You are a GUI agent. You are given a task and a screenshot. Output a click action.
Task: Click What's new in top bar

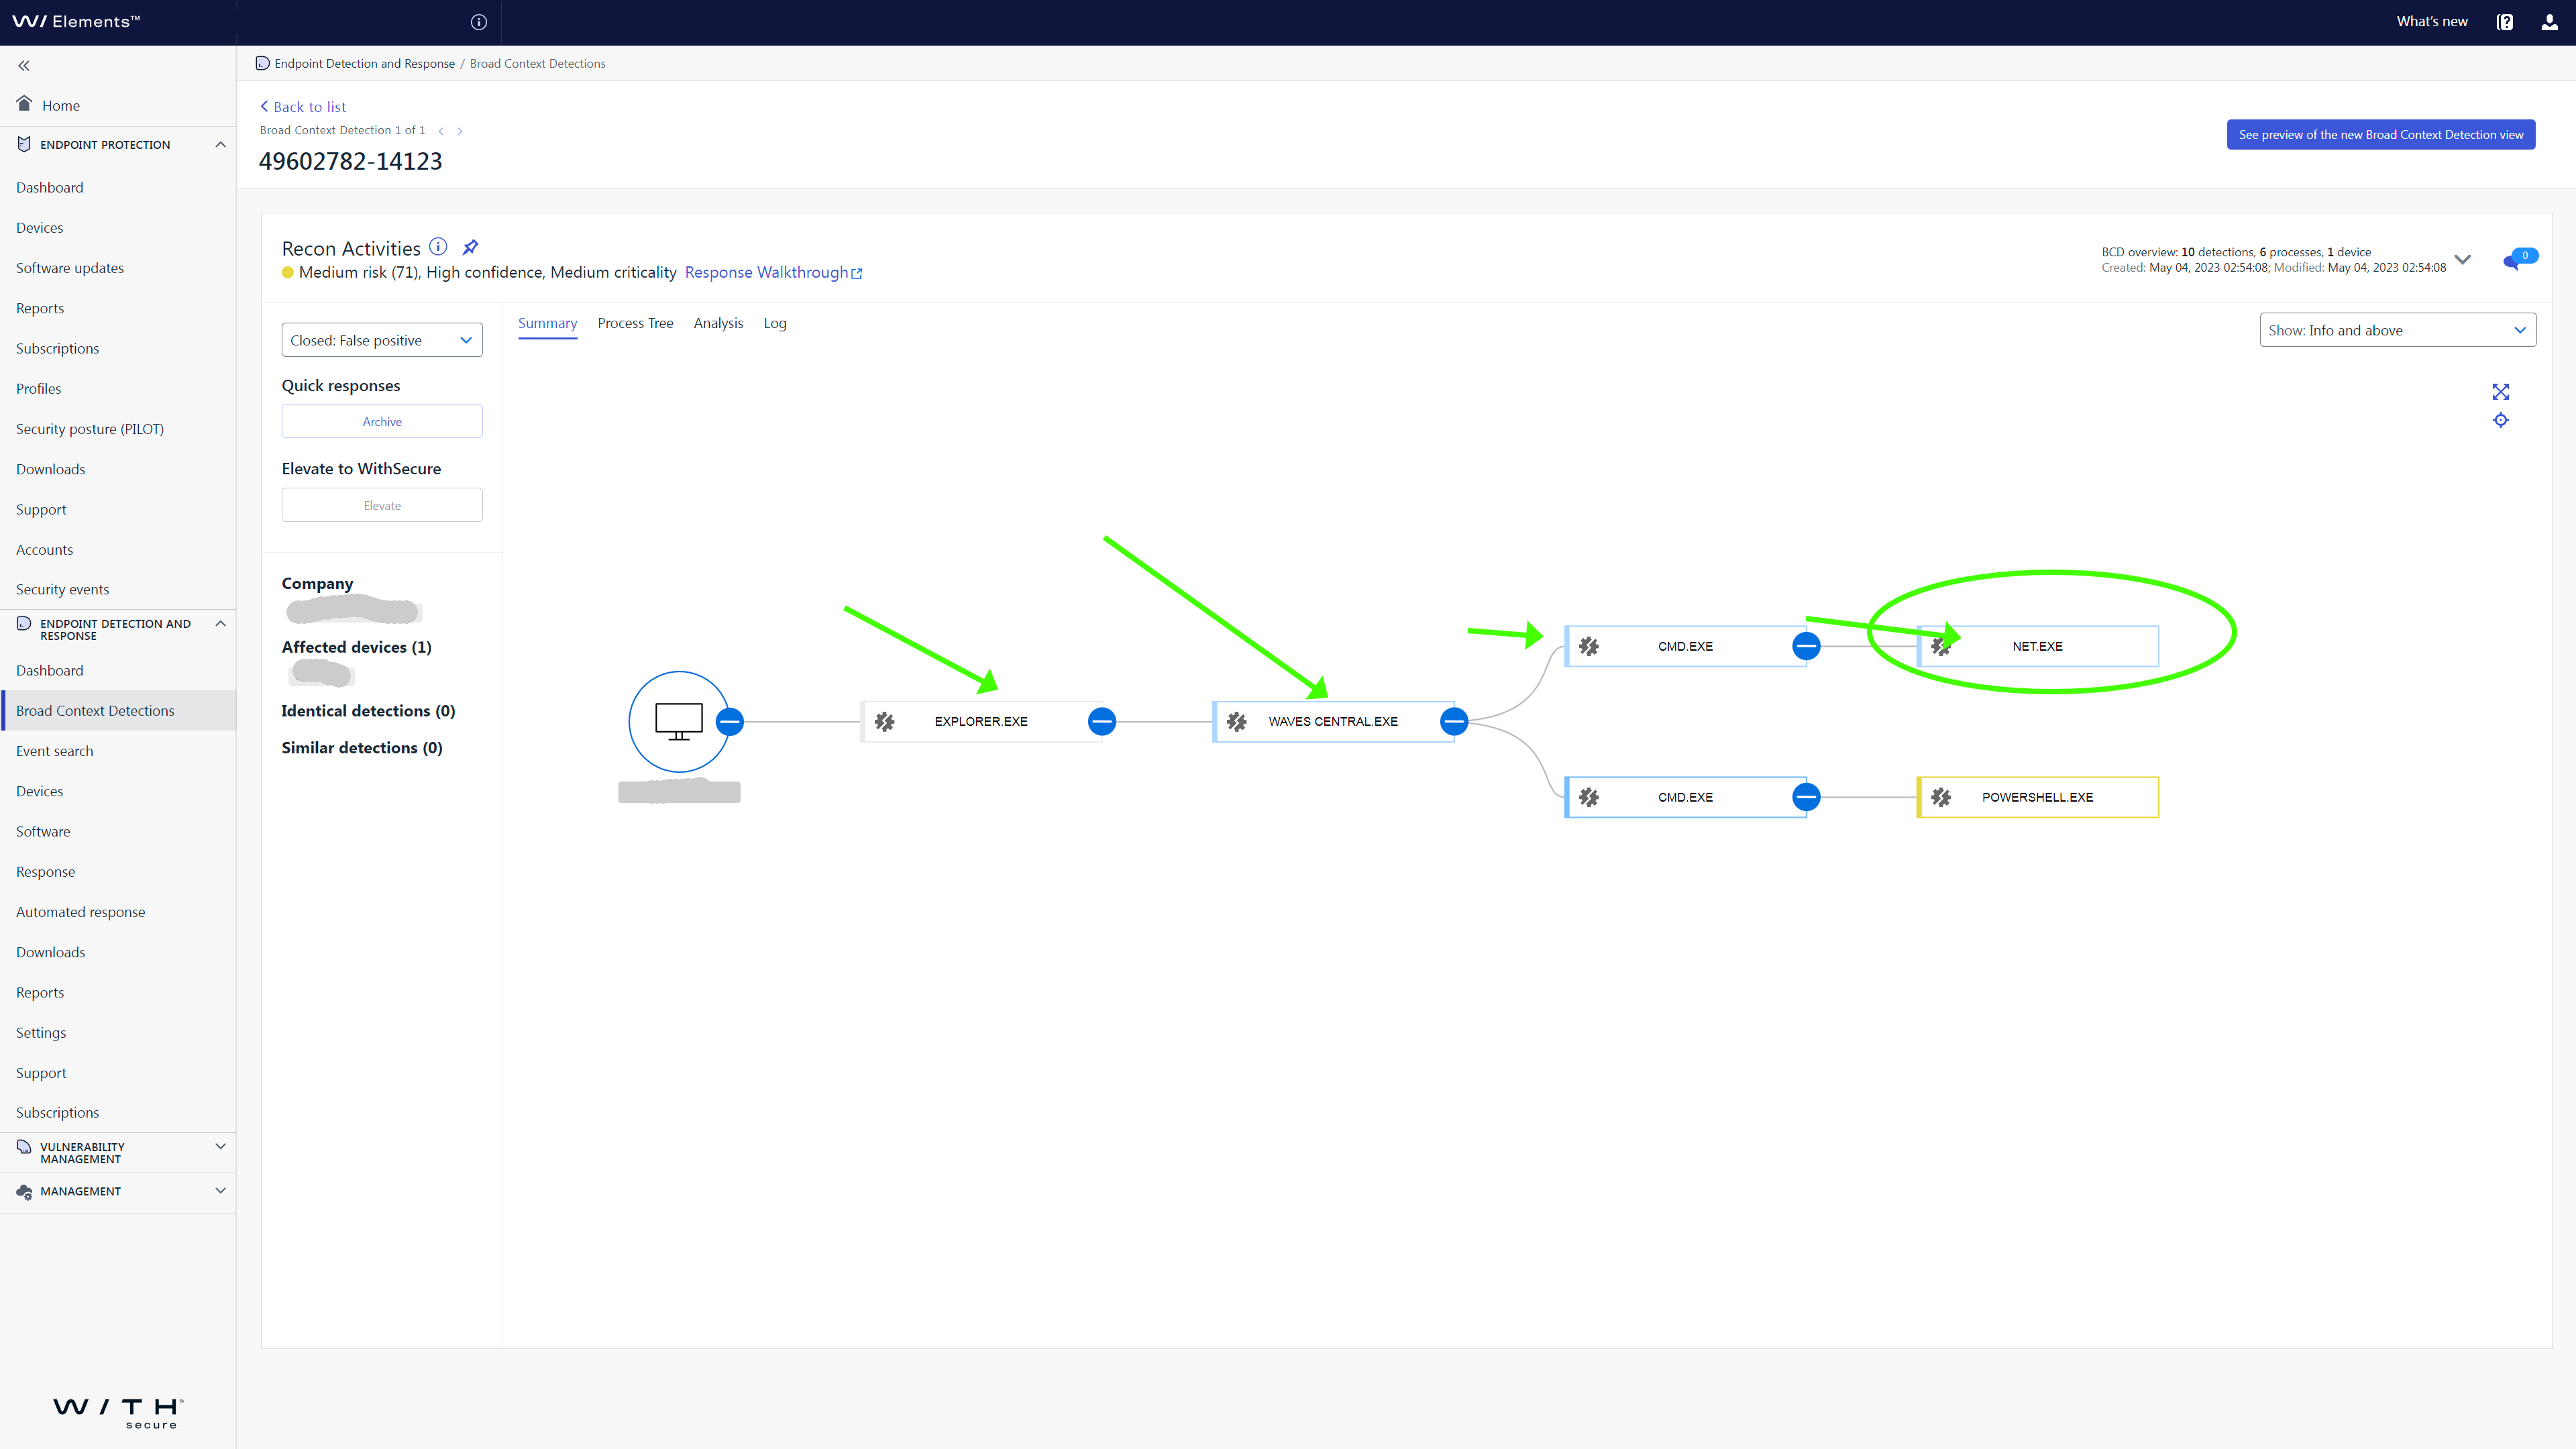click(x=2432, y=21)
